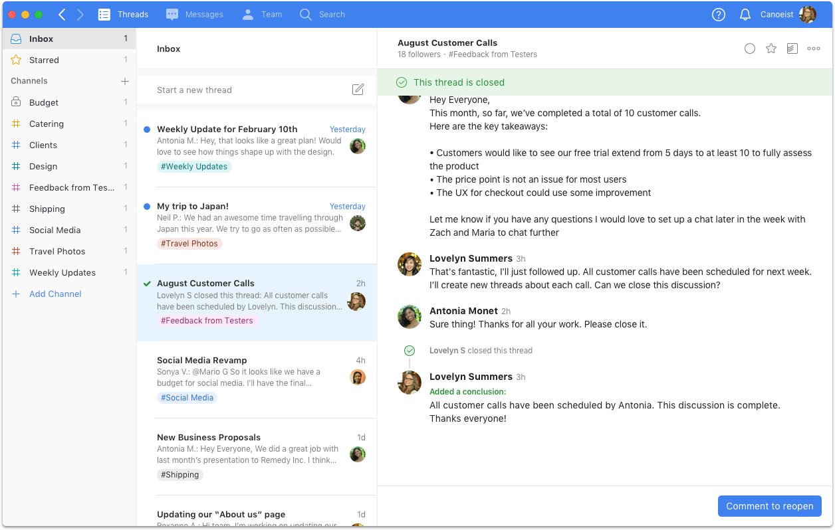Select Inbox in the sidebar
Image resolution: width=835 pixels, height=530 pixels.
coord(69,39)
